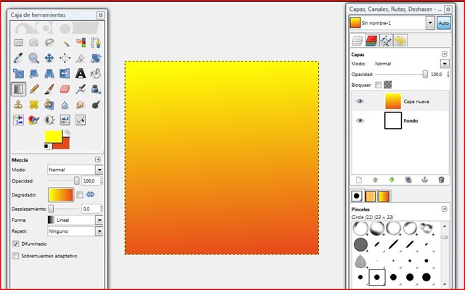
Task: Select the Select by Color tool
Action: click(81, 42)
